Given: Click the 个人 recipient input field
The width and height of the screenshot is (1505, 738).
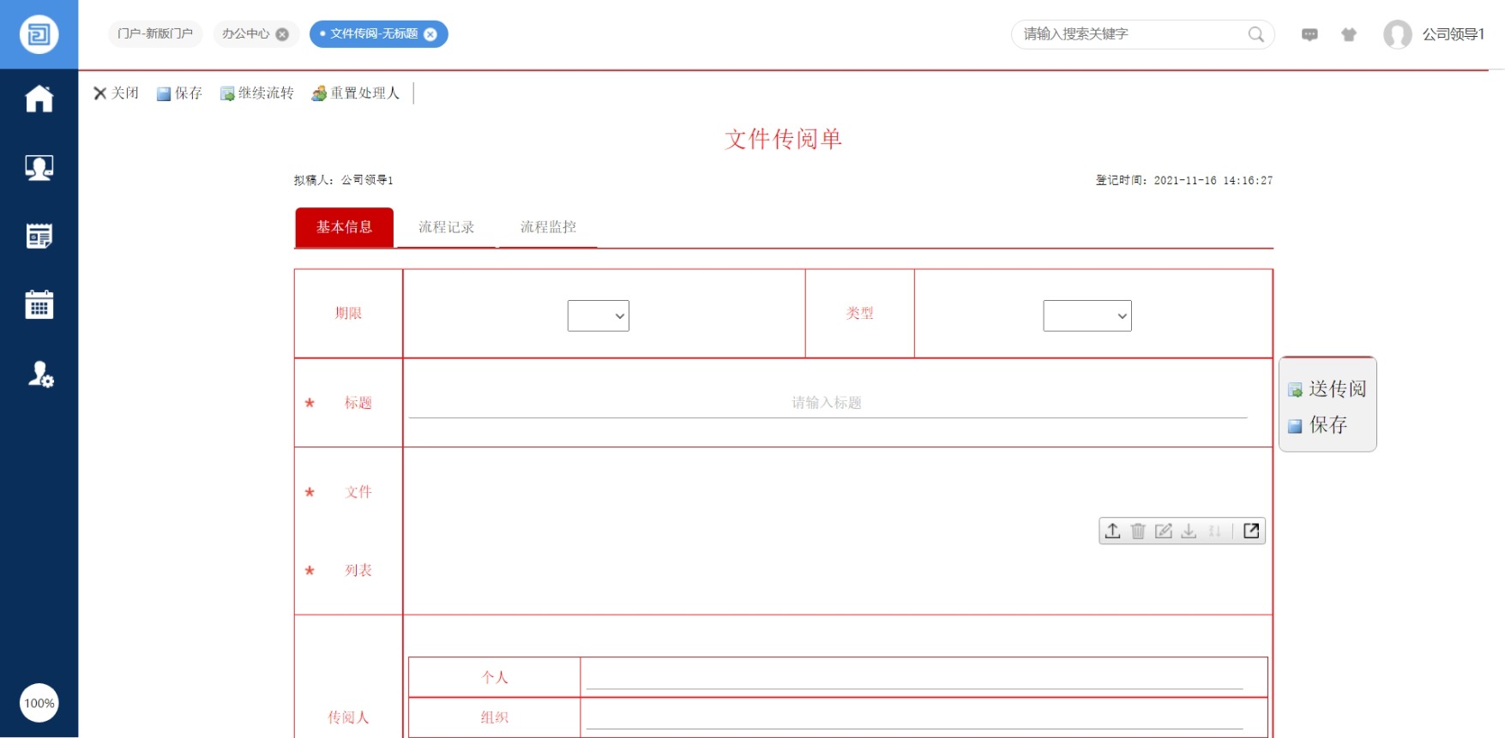Looking at the screenshot, I should pyautogui.click(x=914, y=677).
